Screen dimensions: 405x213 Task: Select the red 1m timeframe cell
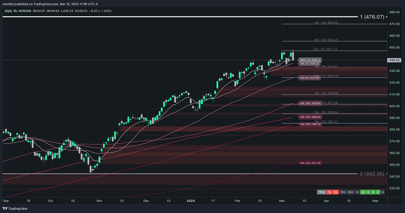pos(330,192)
